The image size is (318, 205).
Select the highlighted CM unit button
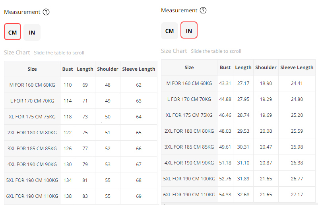pos(13,32)
